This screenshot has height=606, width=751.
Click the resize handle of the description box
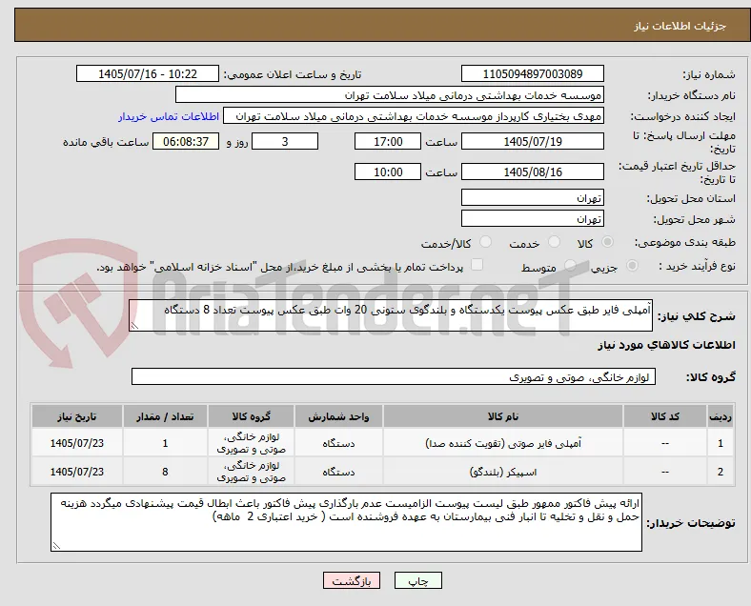(134, 326)
